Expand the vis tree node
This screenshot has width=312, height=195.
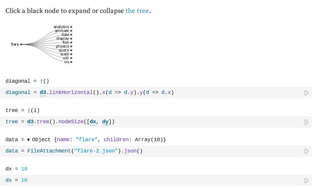pos(71,62)
